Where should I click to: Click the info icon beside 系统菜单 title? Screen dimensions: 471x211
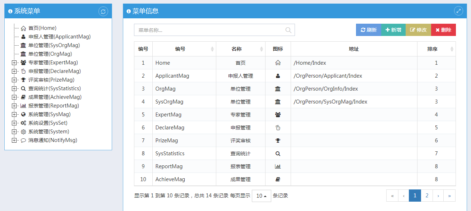(x=10, y=12)
